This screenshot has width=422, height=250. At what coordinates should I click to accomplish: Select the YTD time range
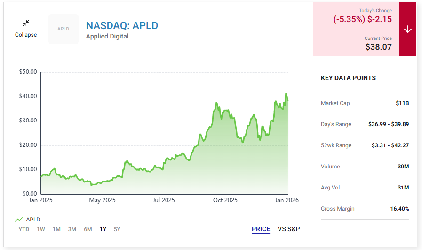pyautogui.click(x=24, y=229)
